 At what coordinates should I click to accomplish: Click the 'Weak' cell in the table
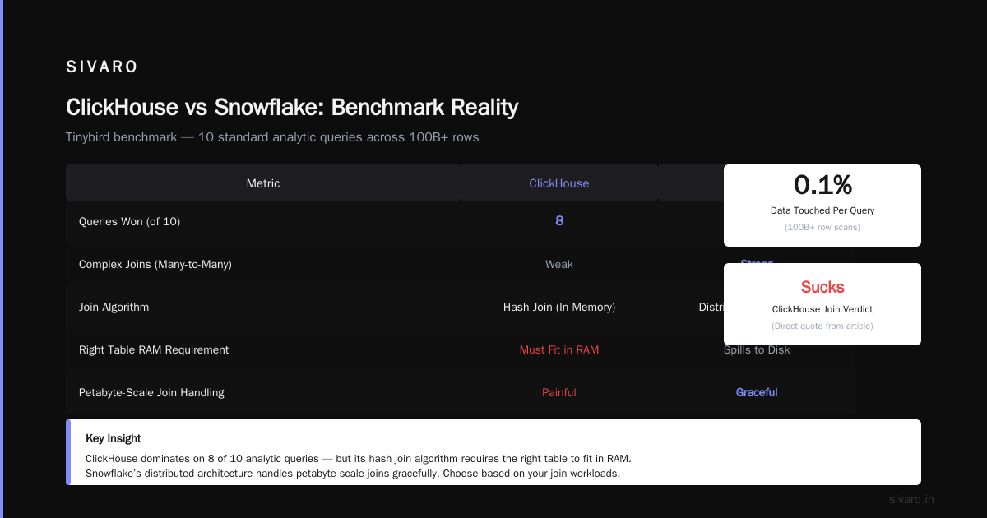pyautogui.click(x=559, y=264)
